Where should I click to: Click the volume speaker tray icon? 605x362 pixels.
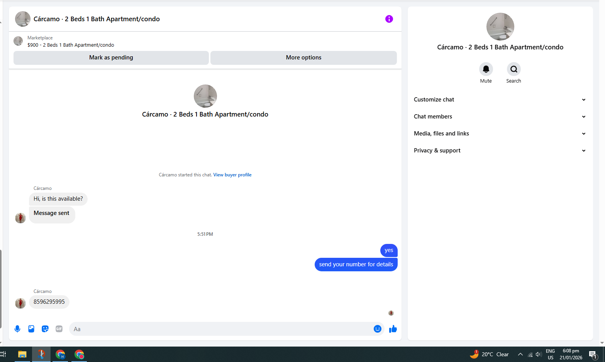[x=539, y=354]
